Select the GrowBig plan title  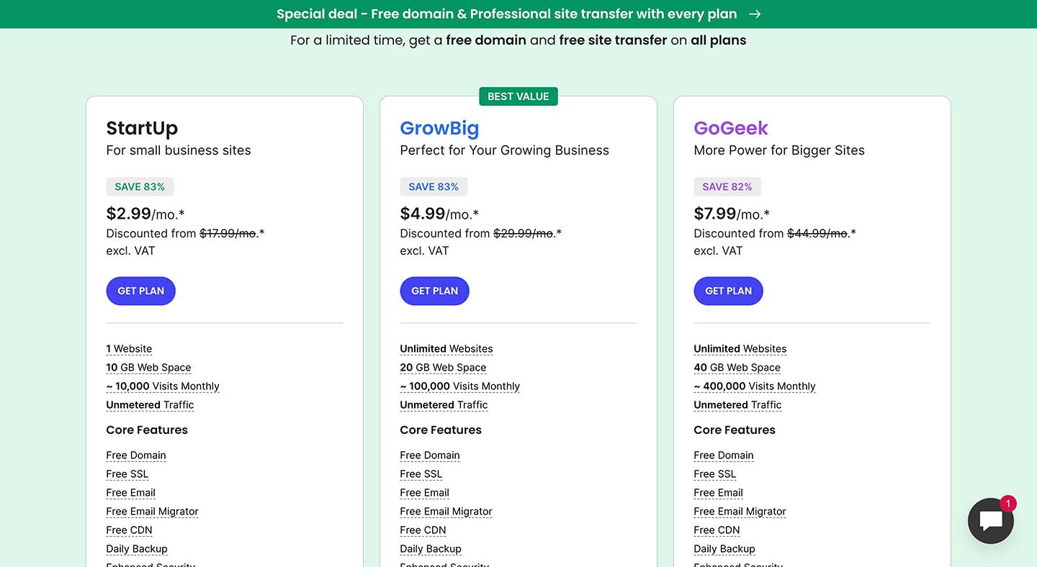[439, 128]
